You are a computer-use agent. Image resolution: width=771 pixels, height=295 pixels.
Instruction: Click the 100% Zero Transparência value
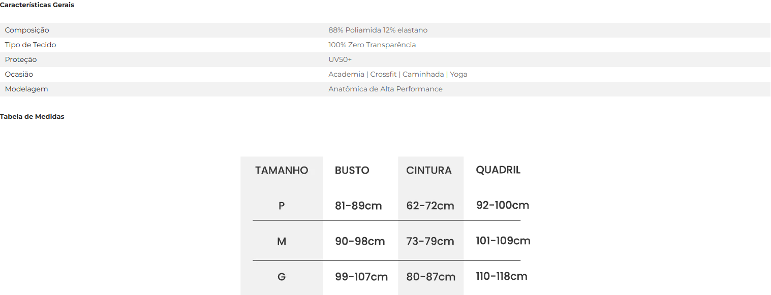pos(372,45)
